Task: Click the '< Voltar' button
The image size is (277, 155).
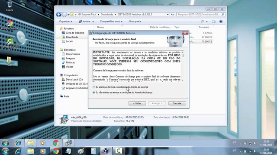Action: tap(137, 103)
